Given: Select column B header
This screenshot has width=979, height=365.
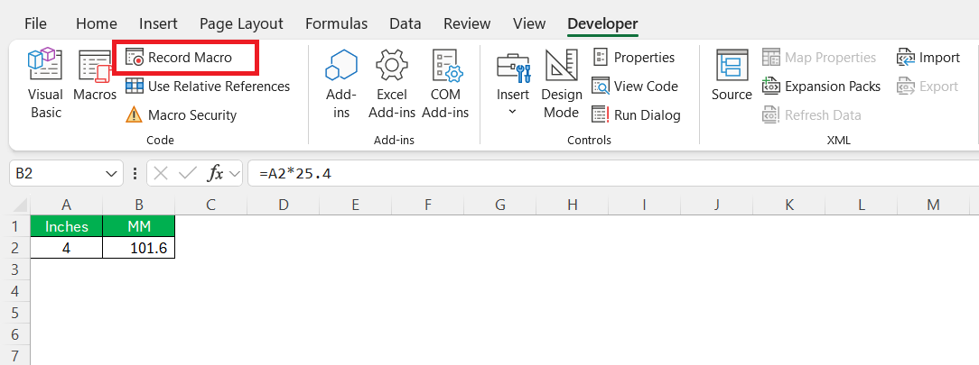Looking at the screenshot, I should pos(138,205).
